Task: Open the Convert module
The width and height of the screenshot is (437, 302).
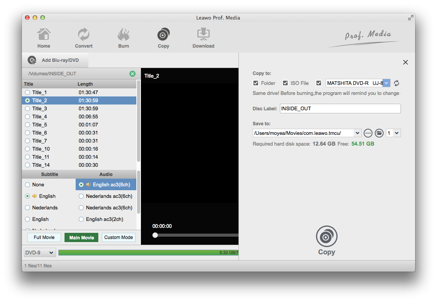Action: pyautogui.click(x=84, y=38)
